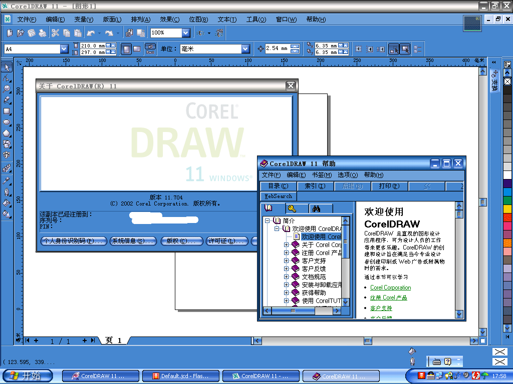Screen dimensions: 513x384
Task: Click the Redo arrow icon
Action: (109, 32)
